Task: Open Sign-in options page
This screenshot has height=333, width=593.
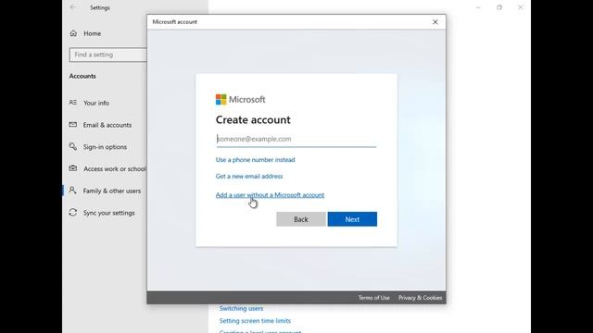Action: tap(105, 147)
